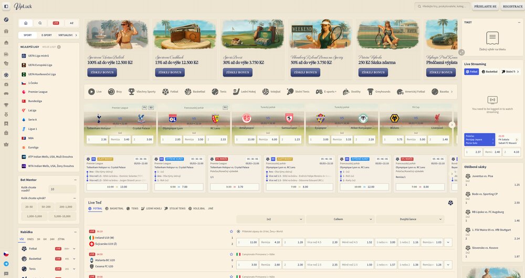The width and height of the screenshot is (525, 278).
Task: Expand more markets for Ireland U19 match
Action: 448,242
